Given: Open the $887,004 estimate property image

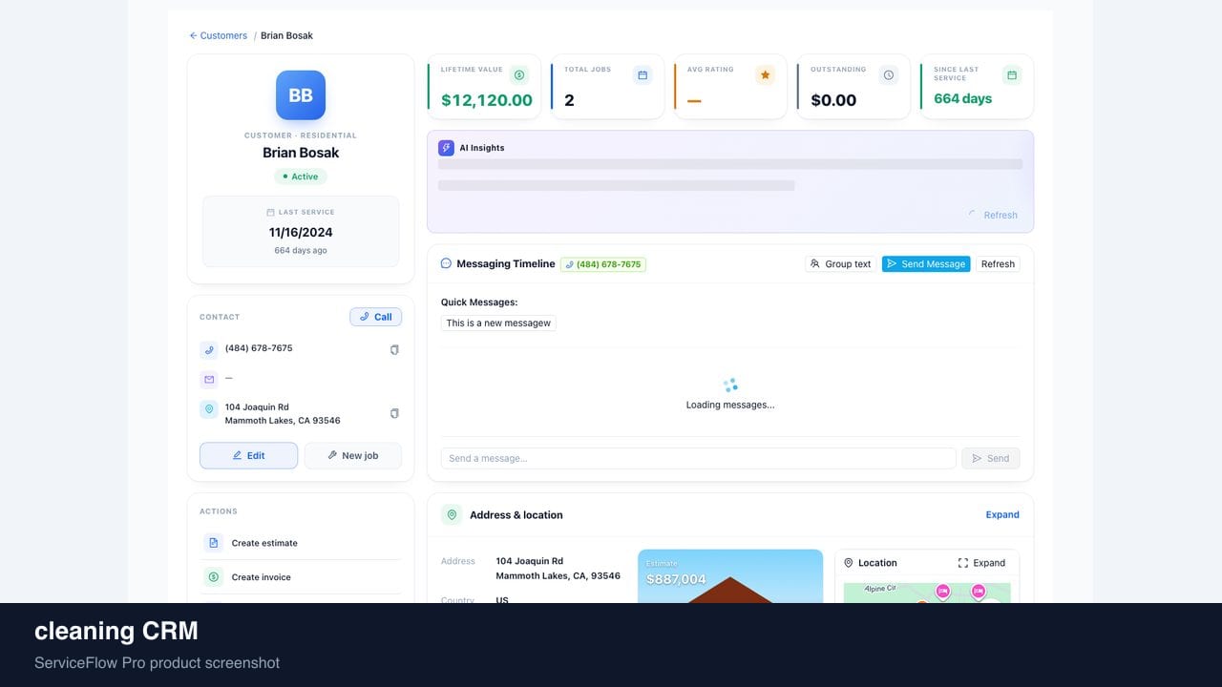Looking at the screenshot, I should tap(730, 576).
